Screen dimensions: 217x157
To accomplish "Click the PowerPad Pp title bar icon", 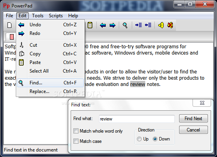I will pyautogui.click(x=6, y=6).
